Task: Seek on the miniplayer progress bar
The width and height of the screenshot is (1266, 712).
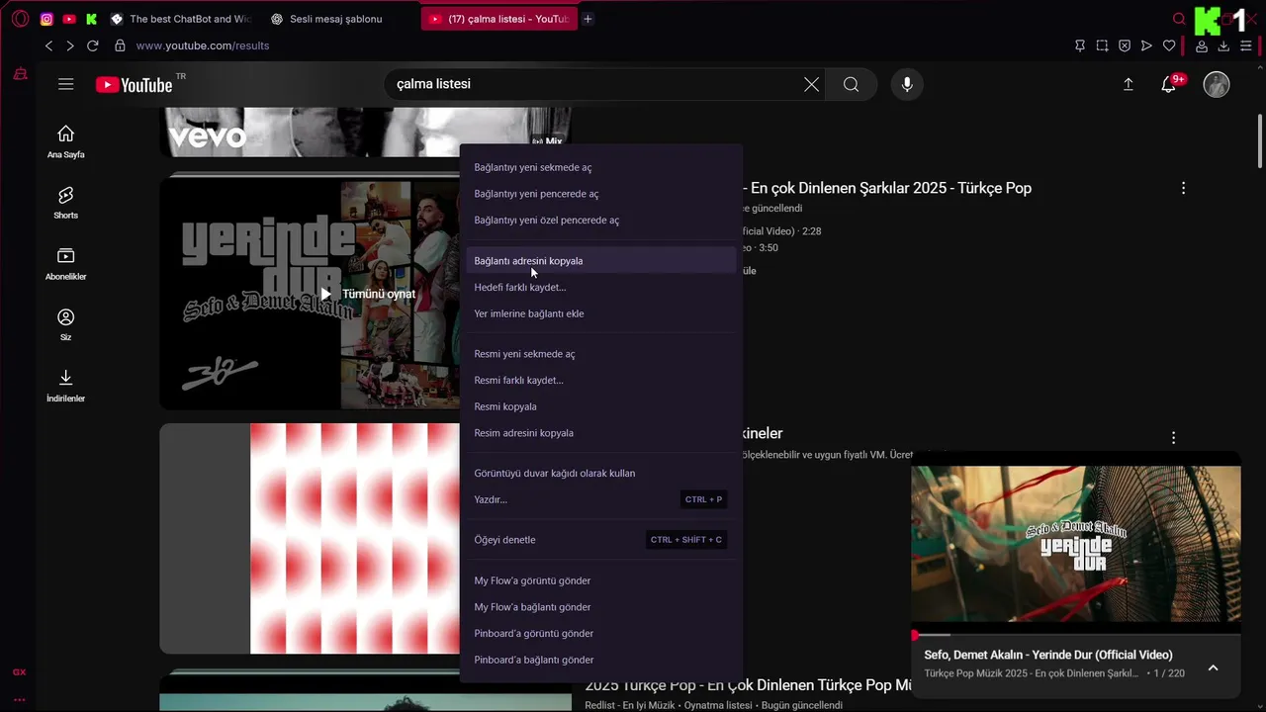Action: [1076, 635]
